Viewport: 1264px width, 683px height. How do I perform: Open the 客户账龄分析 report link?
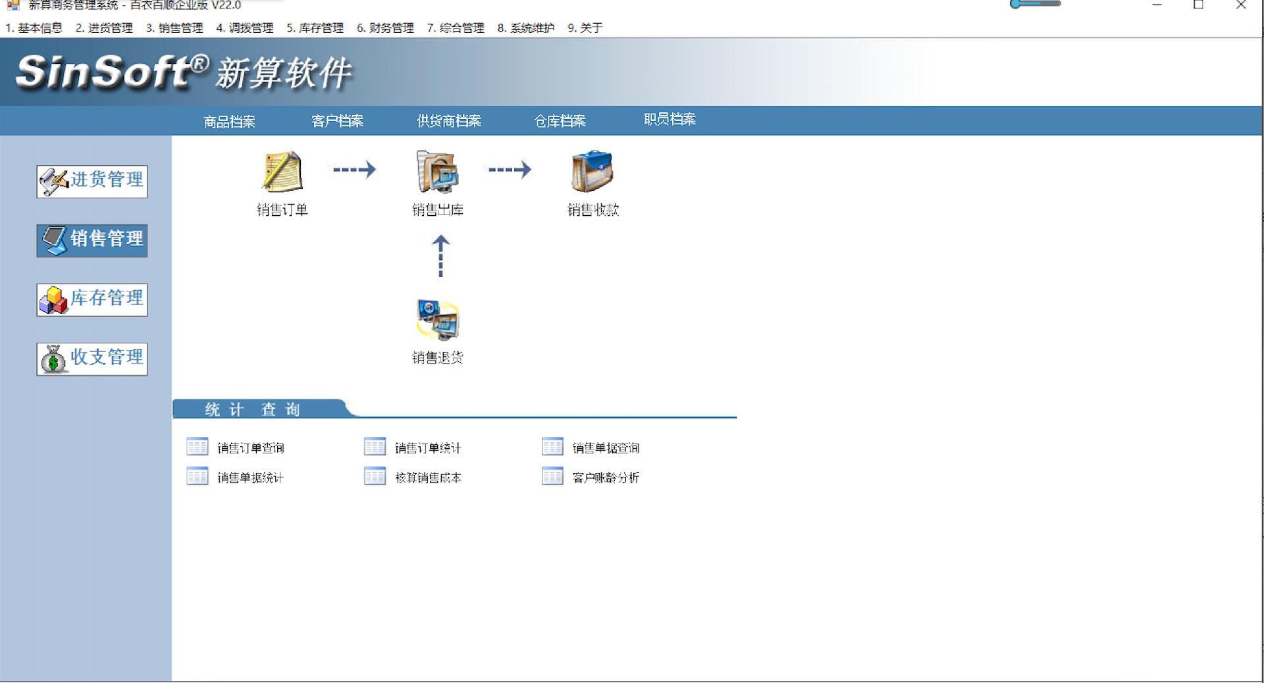606,478
